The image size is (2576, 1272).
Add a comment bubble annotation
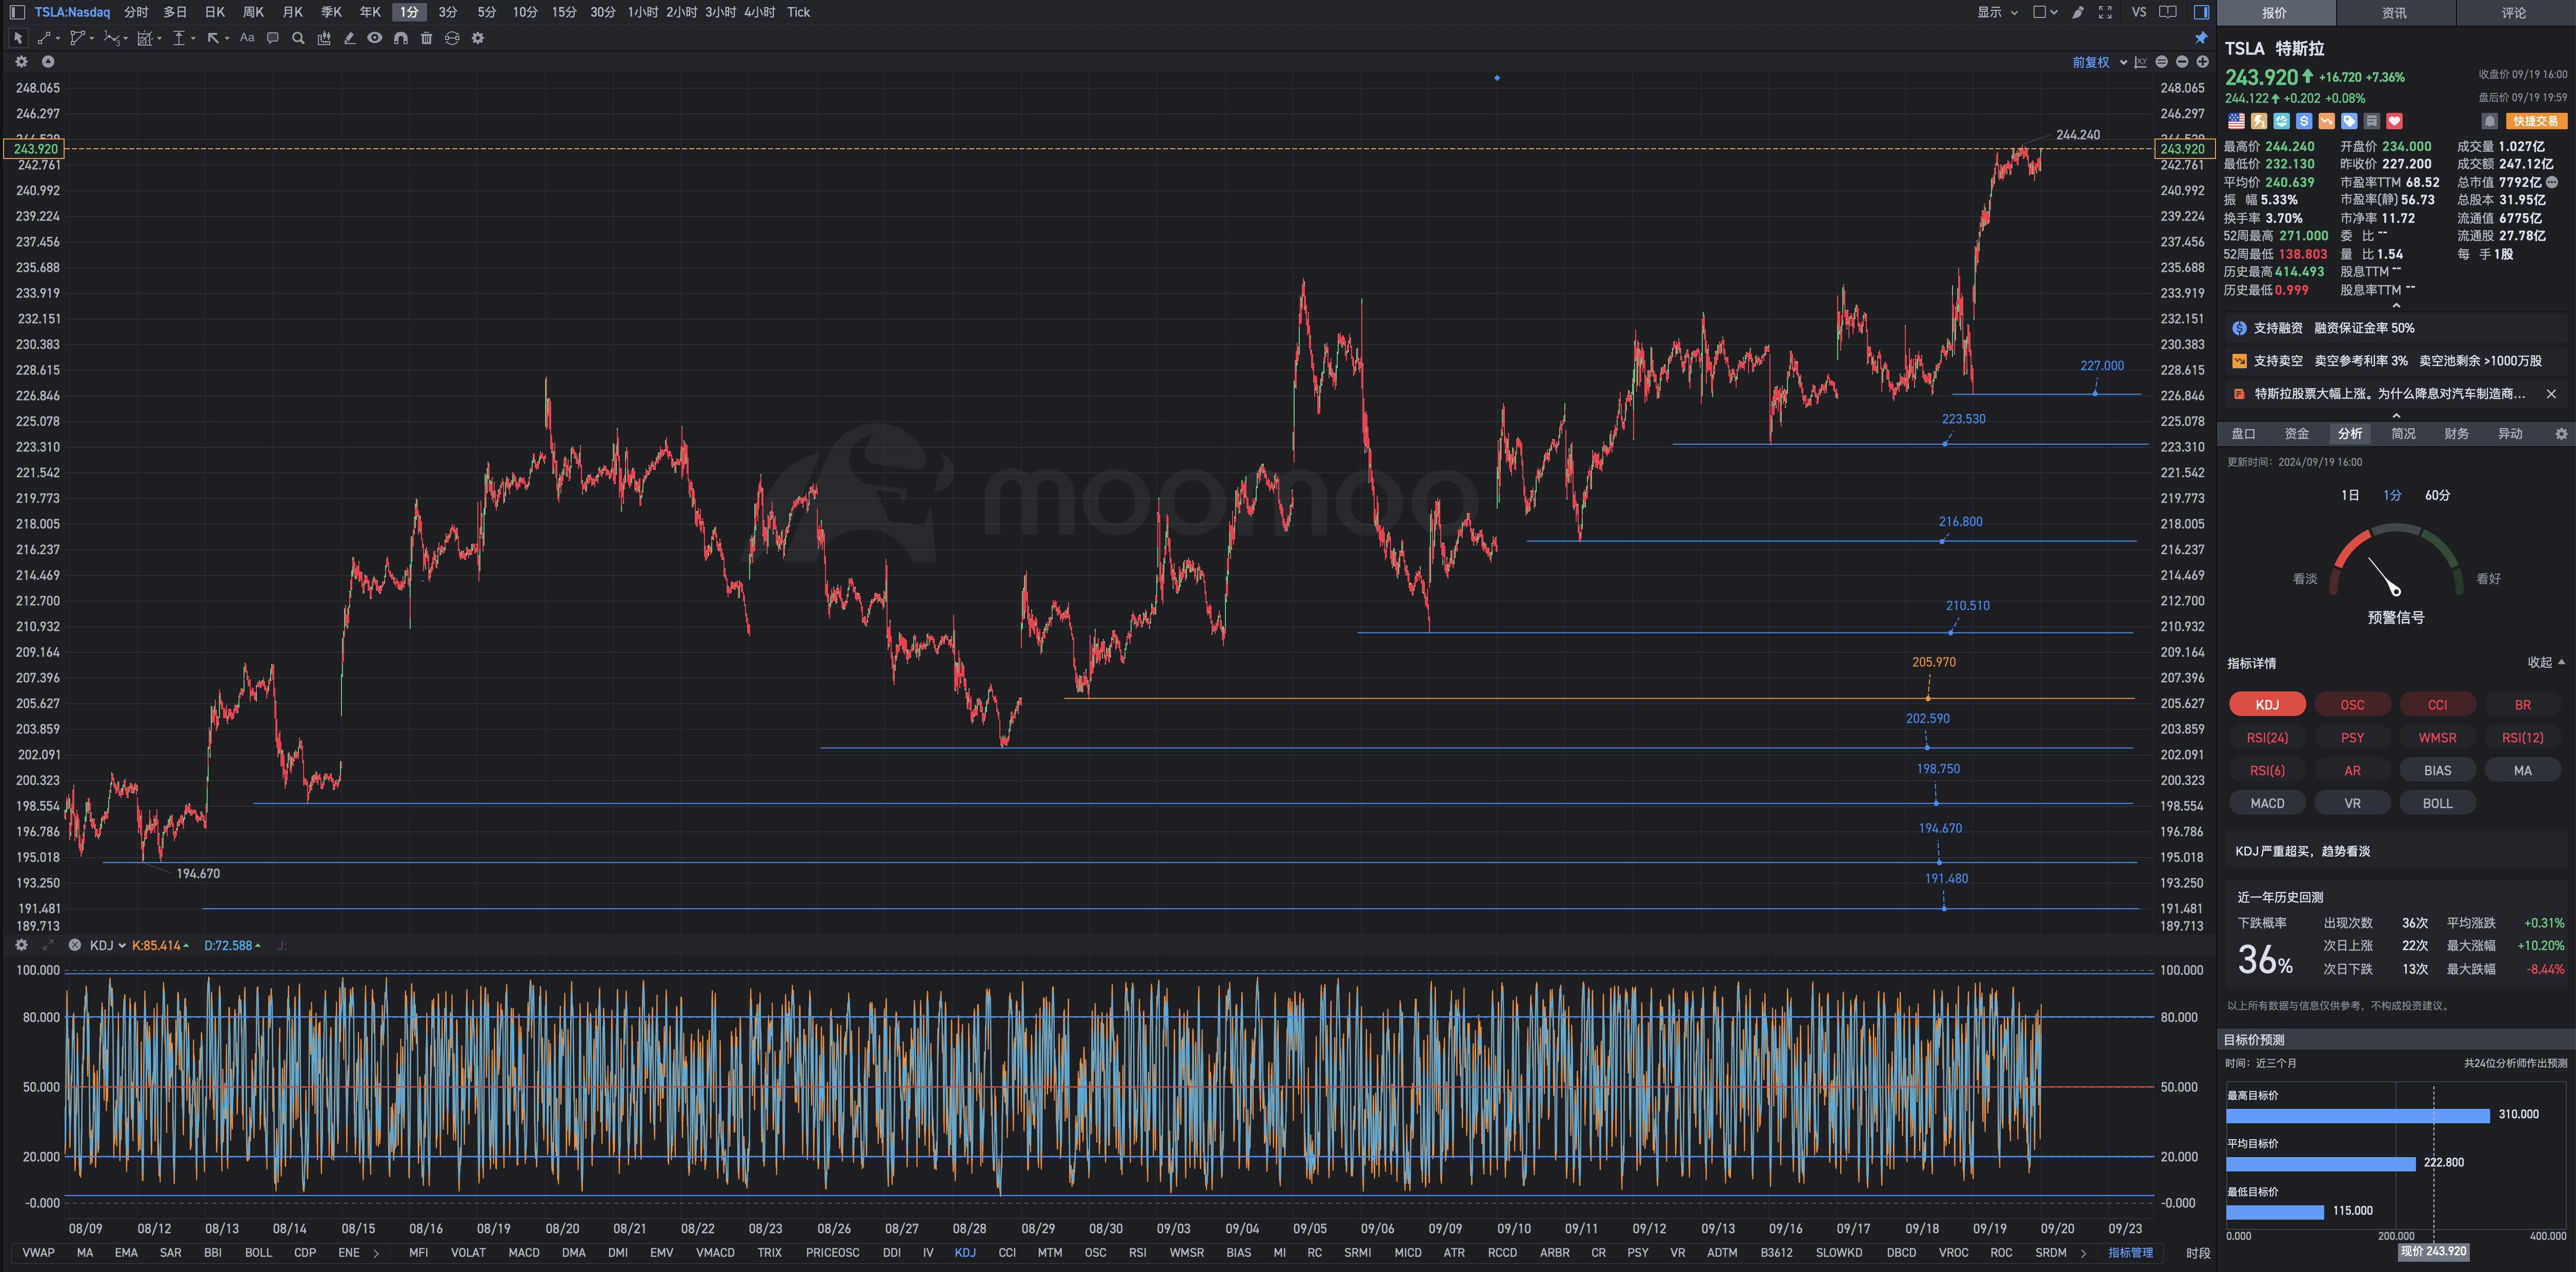tap(273, 38)
